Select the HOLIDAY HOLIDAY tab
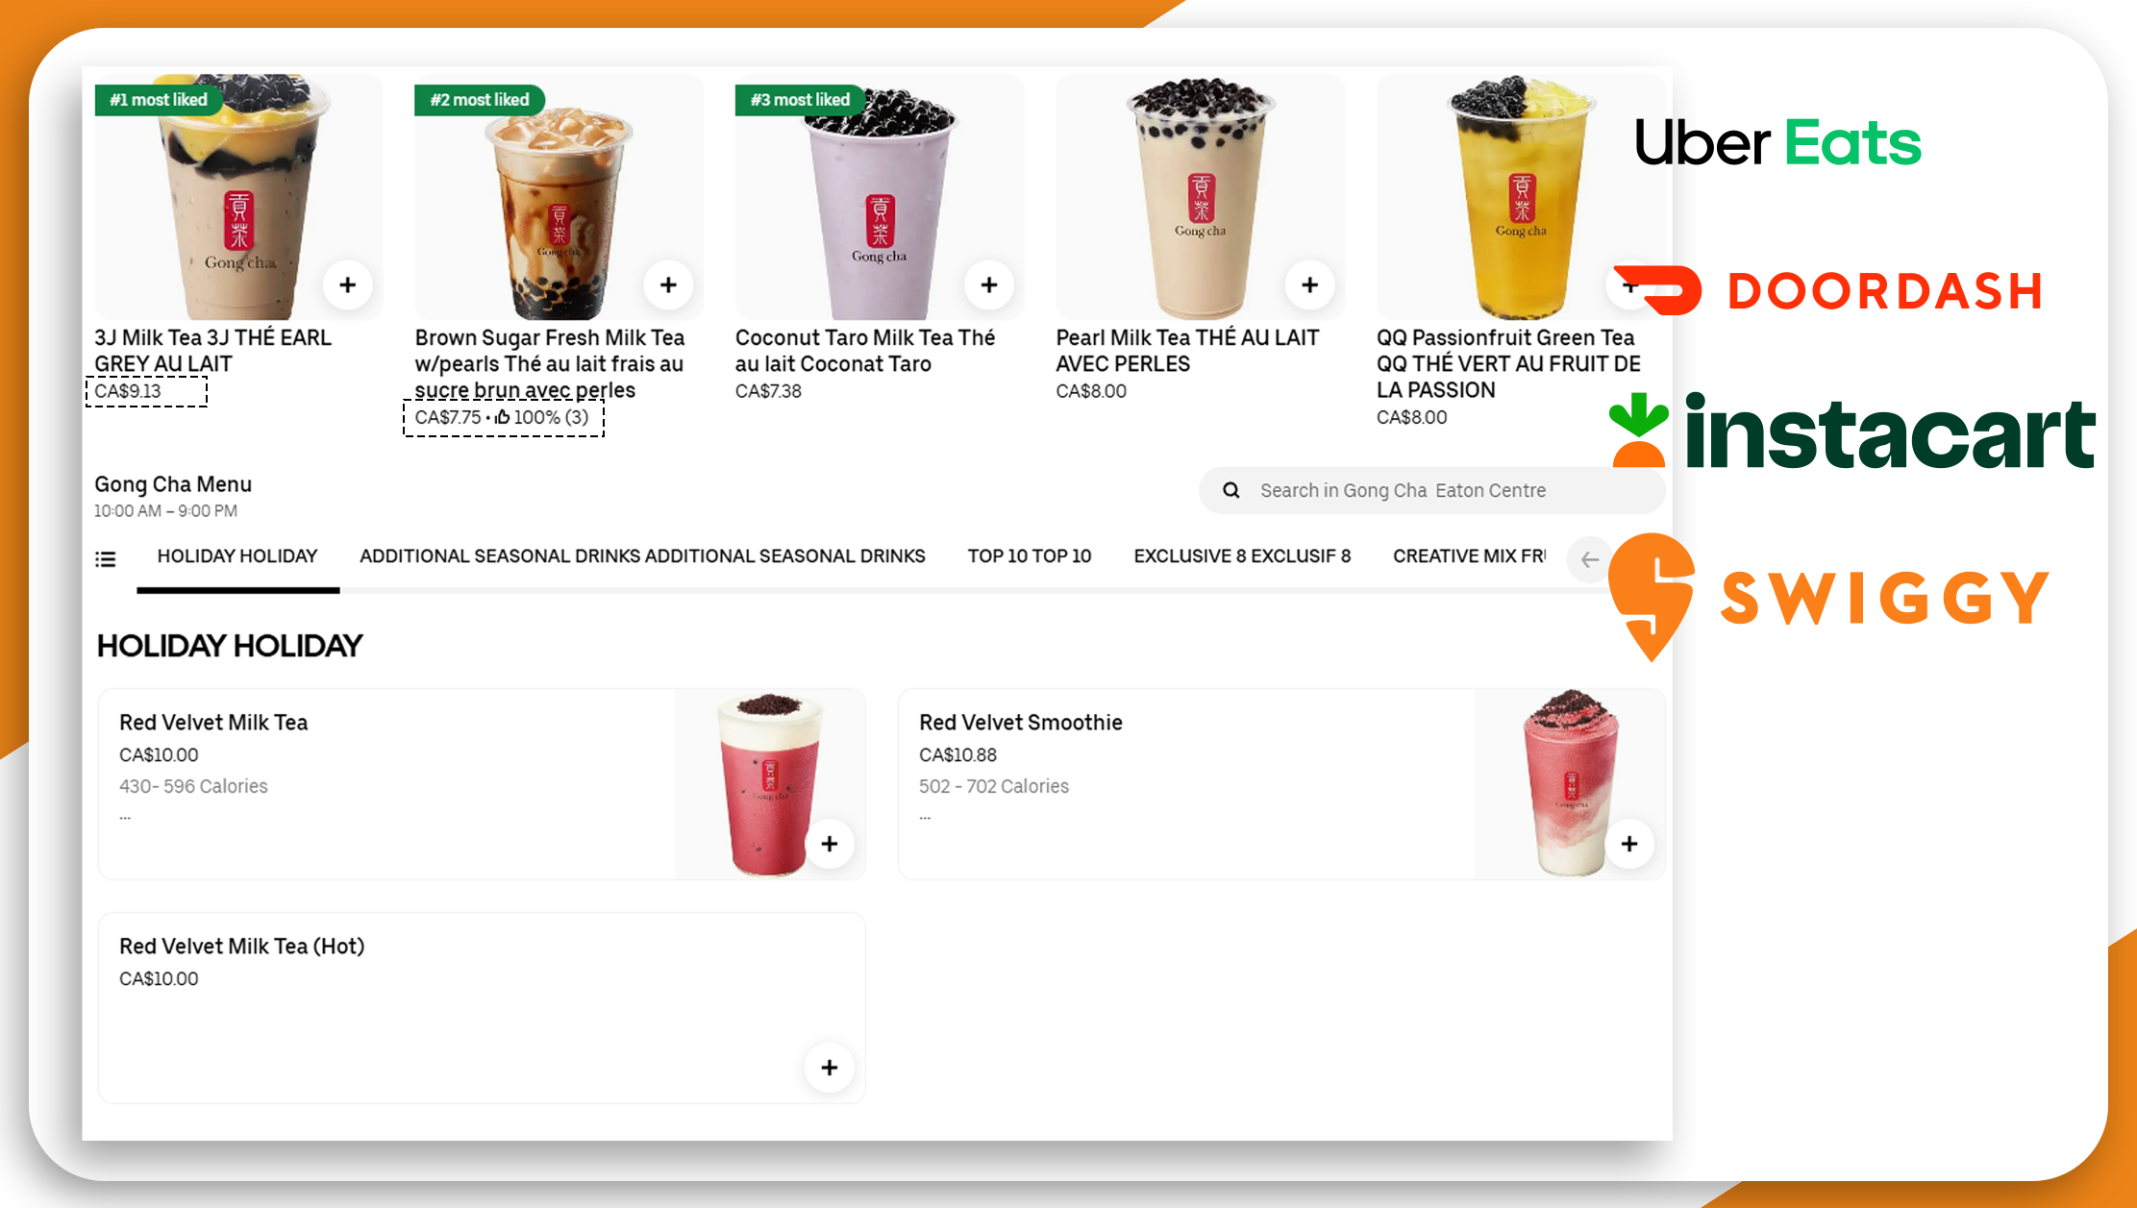 237,556
